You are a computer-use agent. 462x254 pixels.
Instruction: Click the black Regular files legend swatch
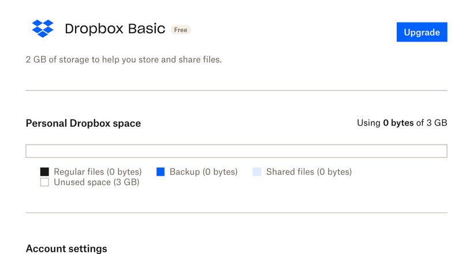click(44, 172)
